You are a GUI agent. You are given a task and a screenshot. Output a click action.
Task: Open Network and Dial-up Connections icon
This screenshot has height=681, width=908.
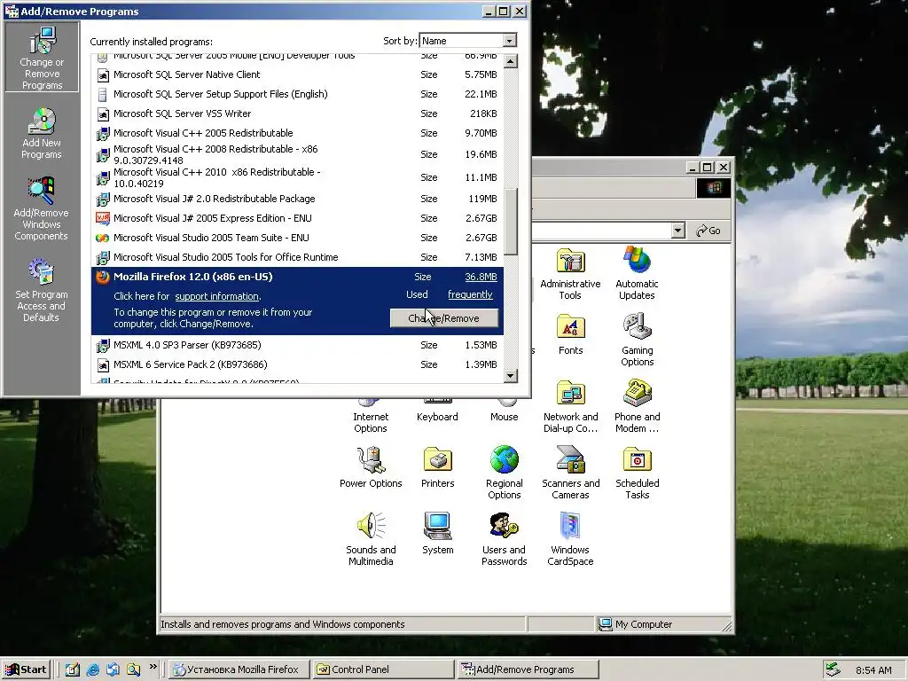pyautogui.click(x=570, y=406)
